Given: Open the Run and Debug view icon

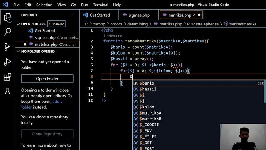Looking at the screenshot, I should 7,62.
